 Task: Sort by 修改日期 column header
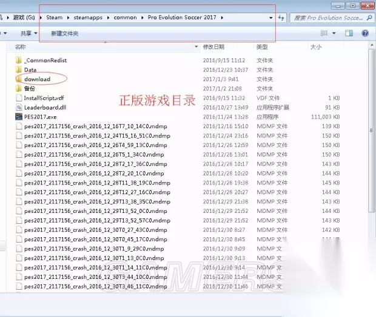click(213, 47)
